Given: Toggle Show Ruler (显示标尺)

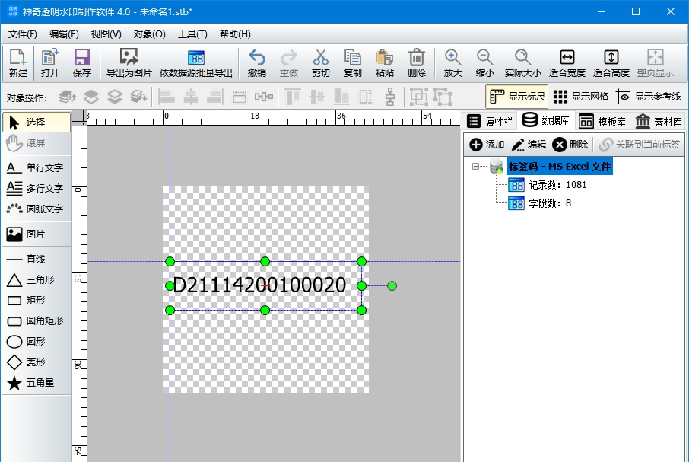Looking at the screenshot, I should pos(517,97).
